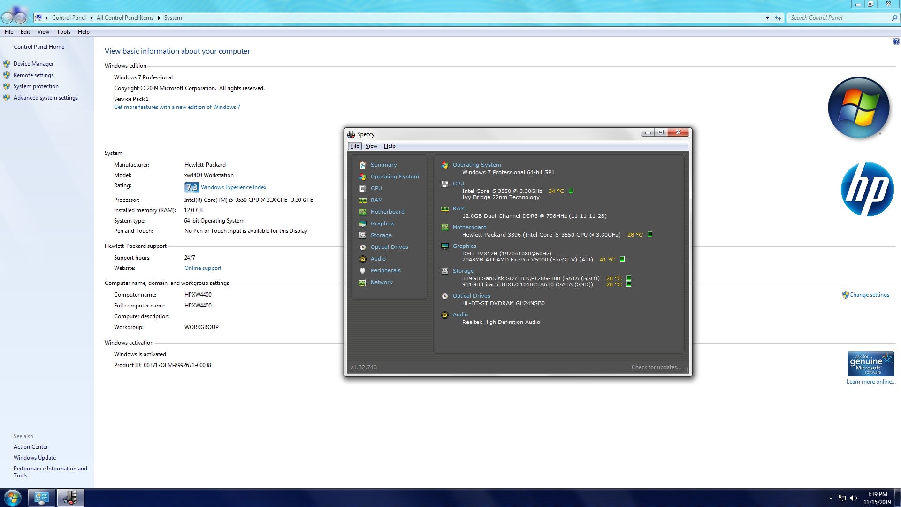Viewport: 901px width, 507px height.
Task: Click the Motherboard heading in summary pane
Action: click(469, 227)
